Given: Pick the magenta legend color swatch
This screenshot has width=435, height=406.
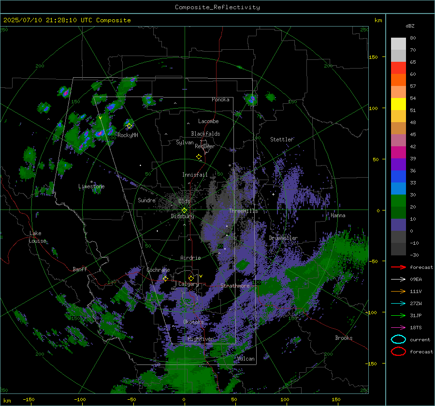Looking at the screenshot, I should [398, 152].
